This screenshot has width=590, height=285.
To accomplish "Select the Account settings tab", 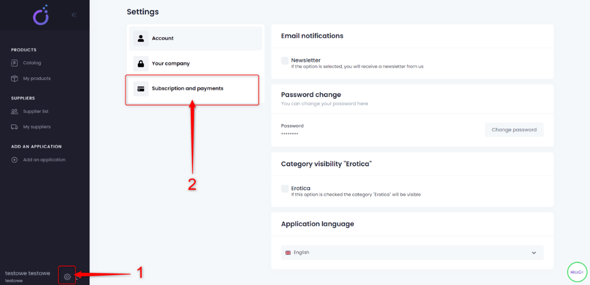I will coord(195,38).
